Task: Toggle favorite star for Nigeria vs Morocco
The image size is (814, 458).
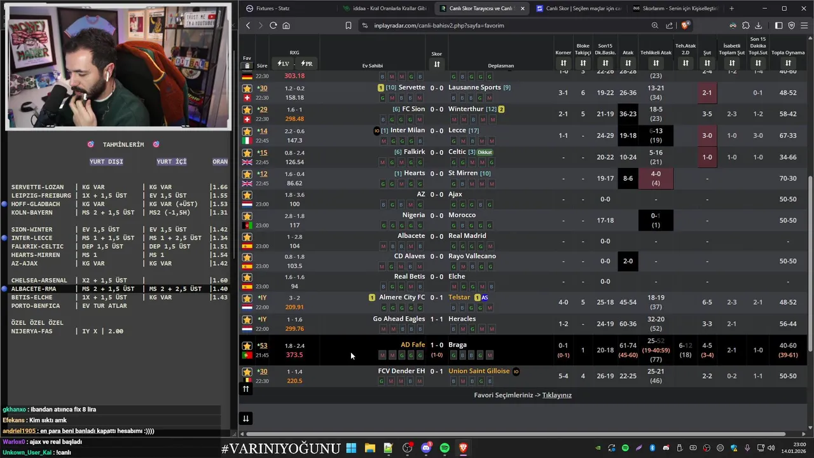Action: point(247,216)
